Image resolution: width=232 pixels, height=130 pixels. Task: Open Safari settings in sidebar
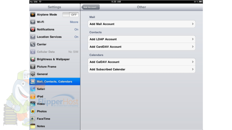coord(55,89)
